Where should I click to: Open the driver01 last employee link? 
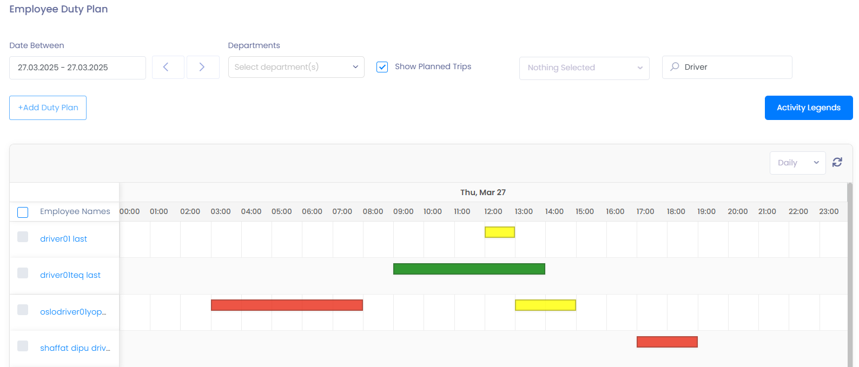(63, 239)
